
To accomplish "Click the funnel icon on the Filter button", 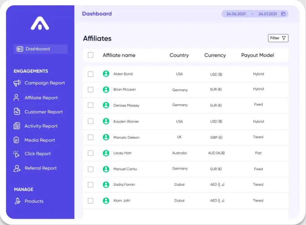I will click(284, 38).
